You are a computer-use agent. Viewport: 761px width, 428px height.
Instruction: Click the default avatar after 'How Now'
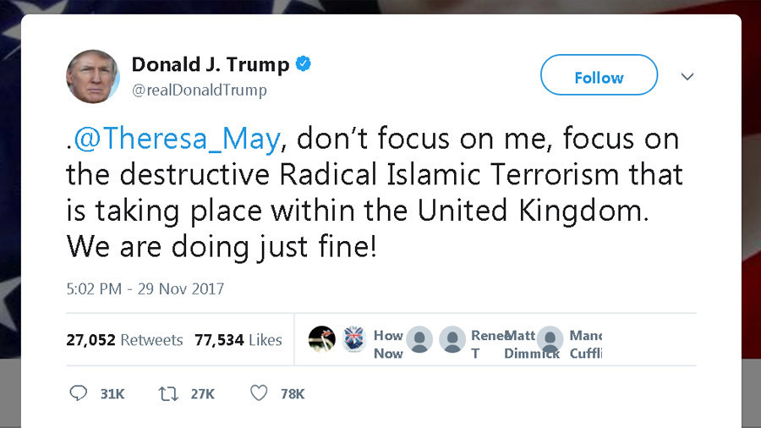point(419,339)
